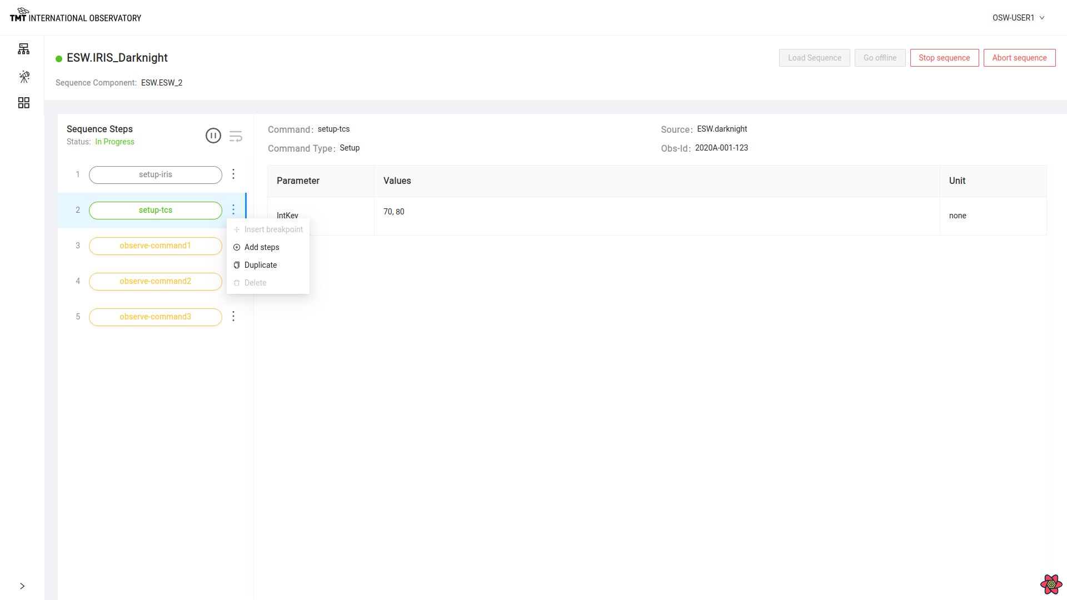The image size is (1067, 600).
Task: Click the ESW.IRIS_Darknight sequencer title
Action: [117, 58]
